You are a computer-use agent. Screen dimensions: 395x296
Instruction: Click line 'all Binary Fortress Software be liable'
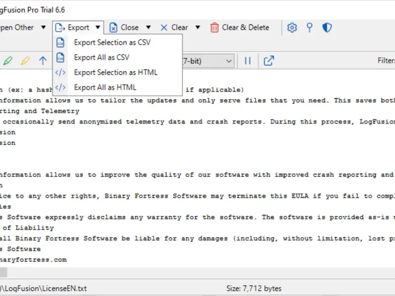(197, 238)
